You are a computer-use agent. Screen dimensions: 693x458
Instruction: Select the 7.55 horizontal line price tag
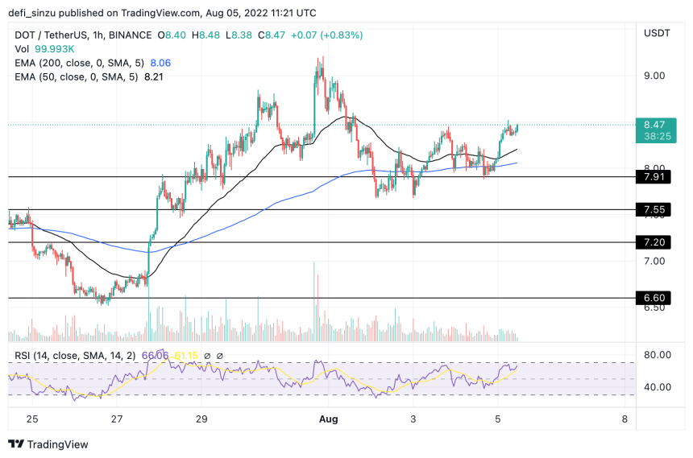point(653,209)
